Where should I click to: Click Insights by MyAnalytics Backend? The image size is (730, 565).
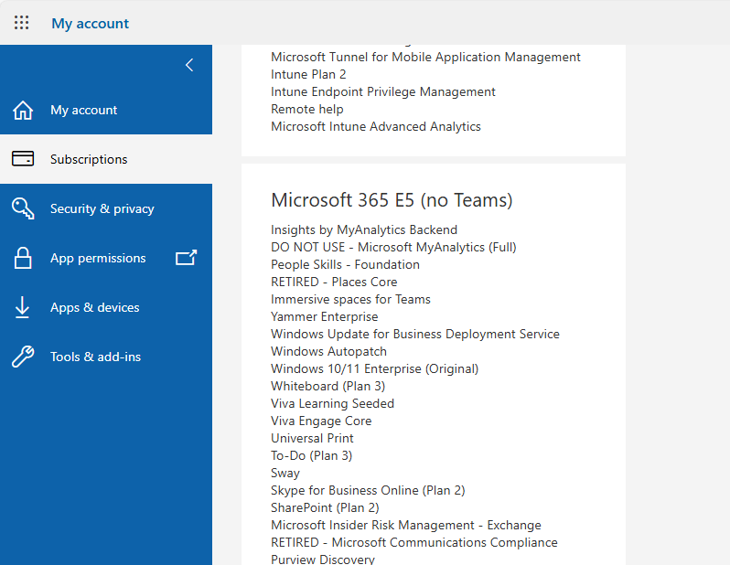(364, 229)
